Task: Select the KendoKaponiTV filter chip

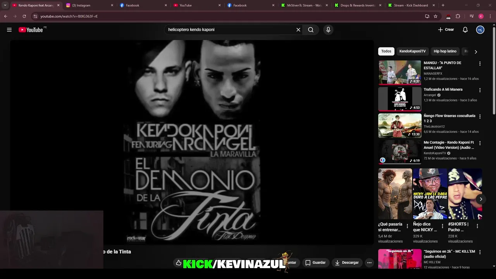Action: pyautogui.click(x=412, y=51)
